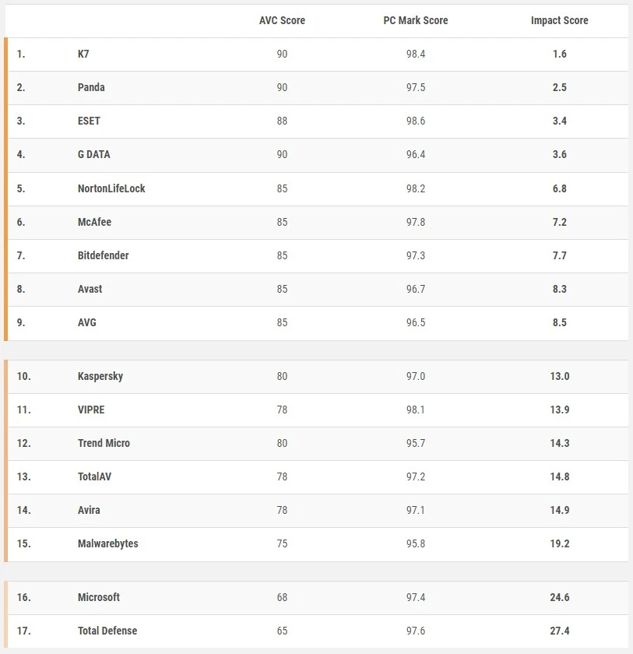633x654 pixels.
Task: Open the Panda entry
Action: 91,87
